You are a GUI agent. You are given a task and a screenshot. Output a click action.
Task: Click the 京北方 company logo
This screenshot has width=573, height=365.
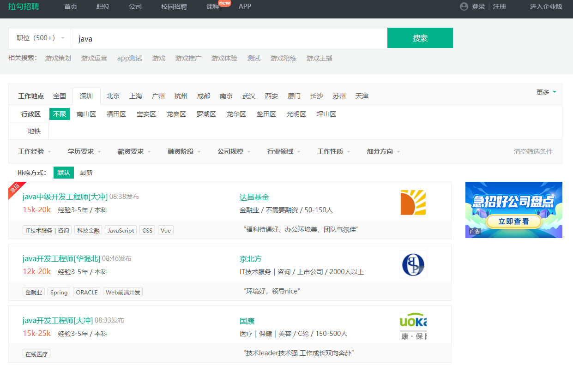[413, 264]
